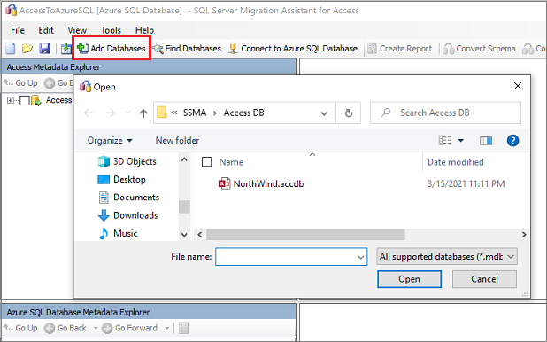Screen dimensions: 547x342
Task: Sort files by Date modified column
Action: 456,162
